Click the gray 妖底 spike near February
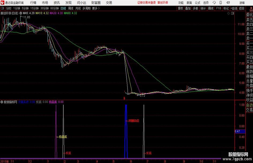 pos(63,131)
